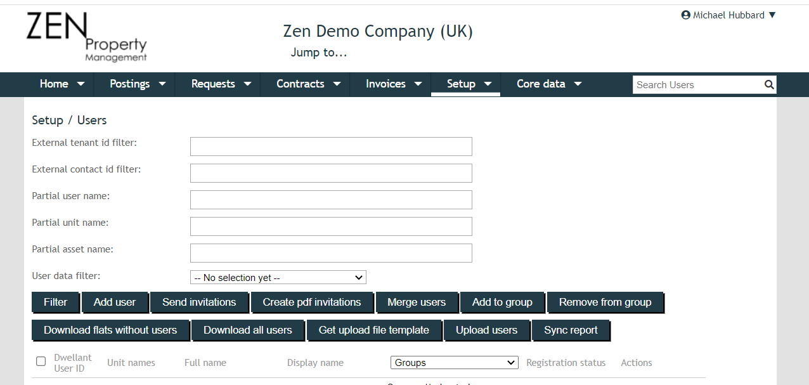
Task: Expand the Postings menu arrow
Action: click(x=162, y=84)
